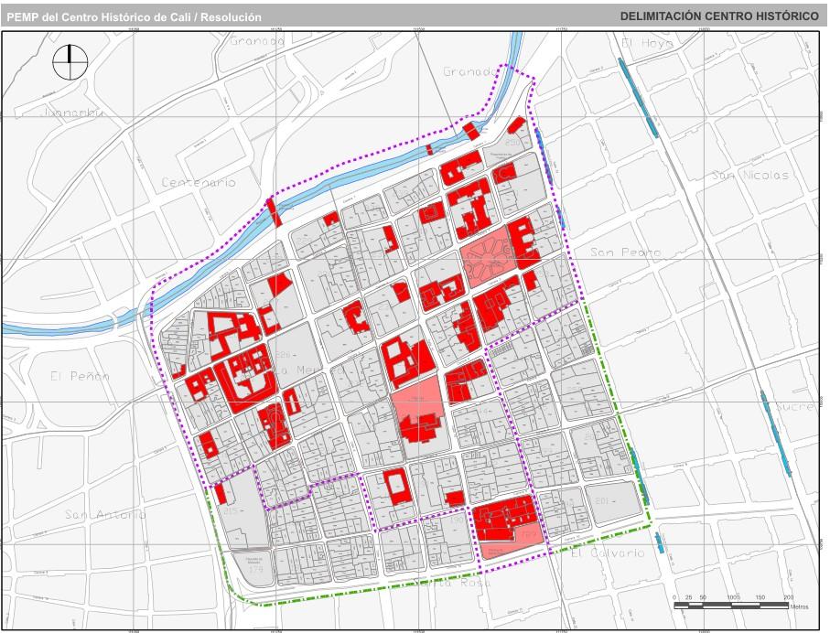Click the 'Centenario' neighborhood label
The width and height of the screenshot is (830, 633).
199,183
